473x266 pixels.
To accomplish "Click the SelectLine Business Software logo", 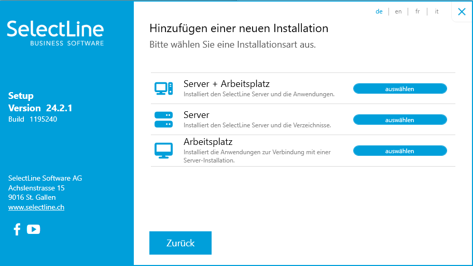I will point(55,34).
